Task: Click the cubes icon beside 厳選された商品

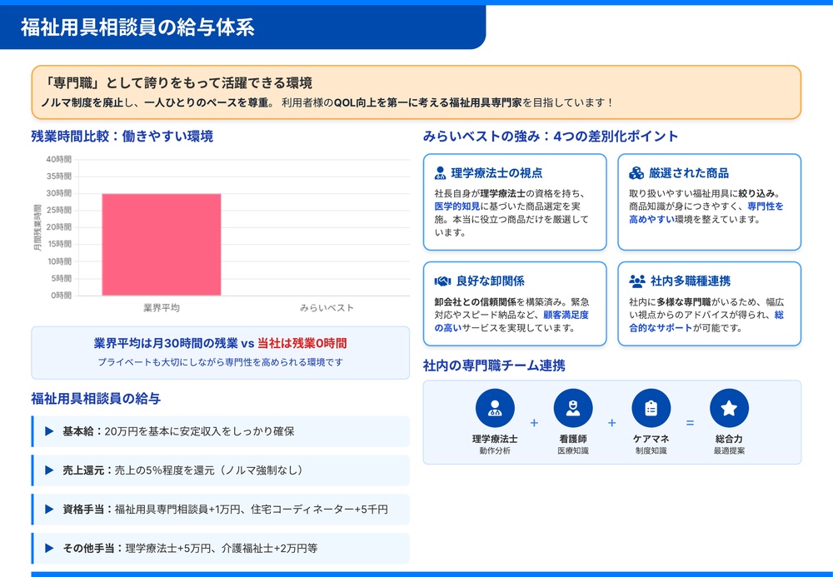Action: [x=636, y=173]
